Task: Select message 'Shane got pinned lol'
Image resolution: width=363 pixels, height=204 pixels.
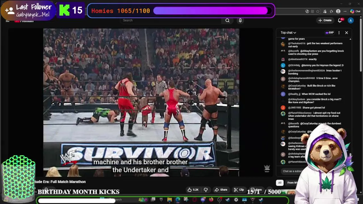Action: click(x=313, y=108)
